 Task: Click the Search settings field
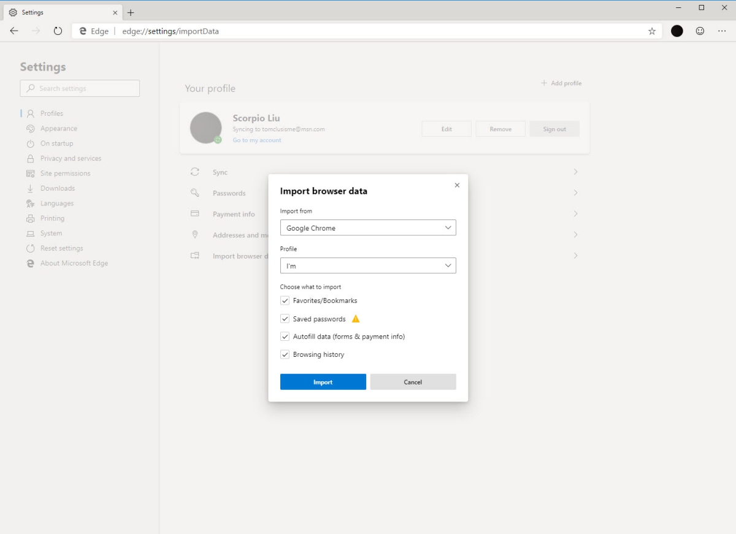[80, 88]
